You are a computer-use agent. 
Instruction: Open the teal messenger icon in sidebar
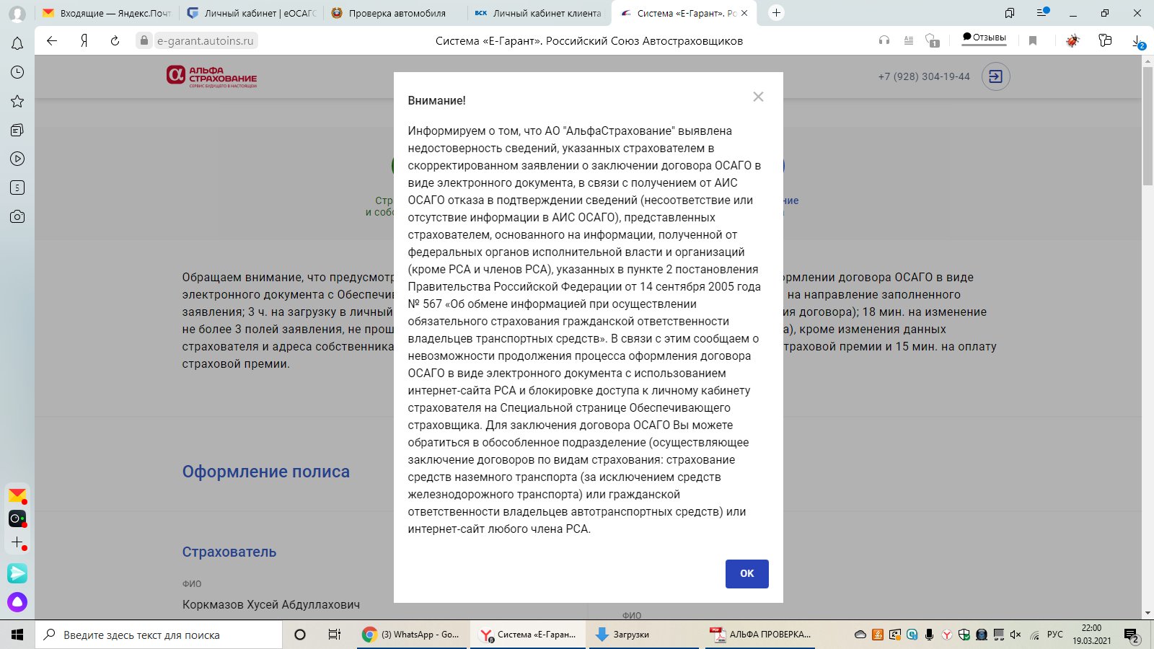pos(17,573)
